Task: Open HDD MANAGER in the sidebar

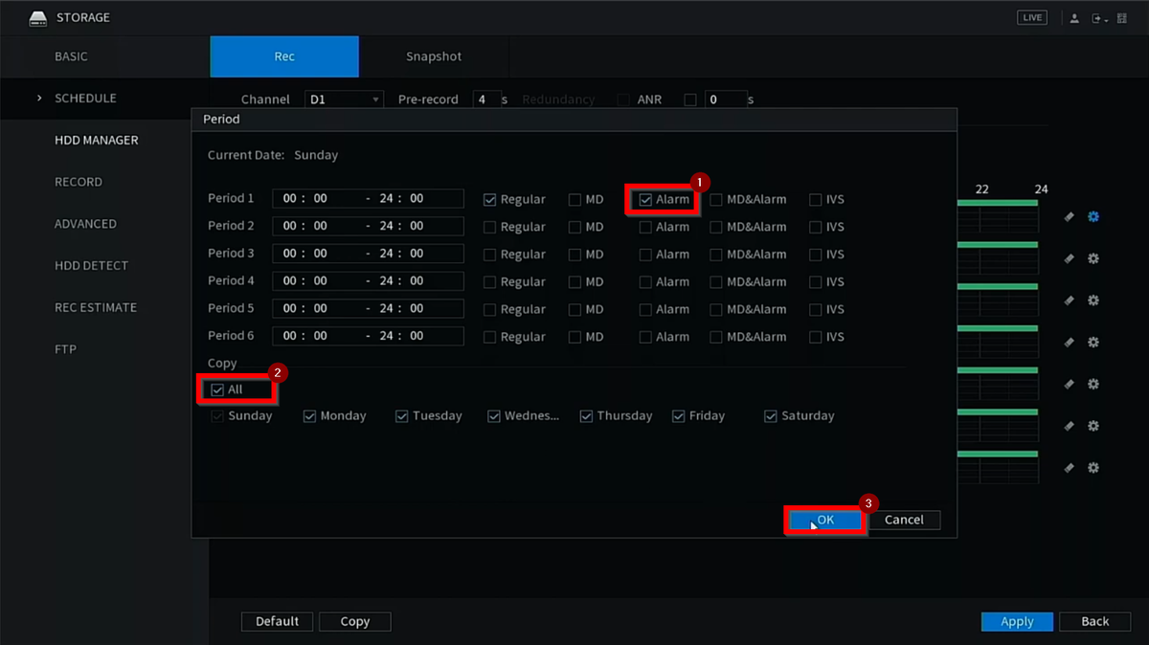Action: coord(97,140)
